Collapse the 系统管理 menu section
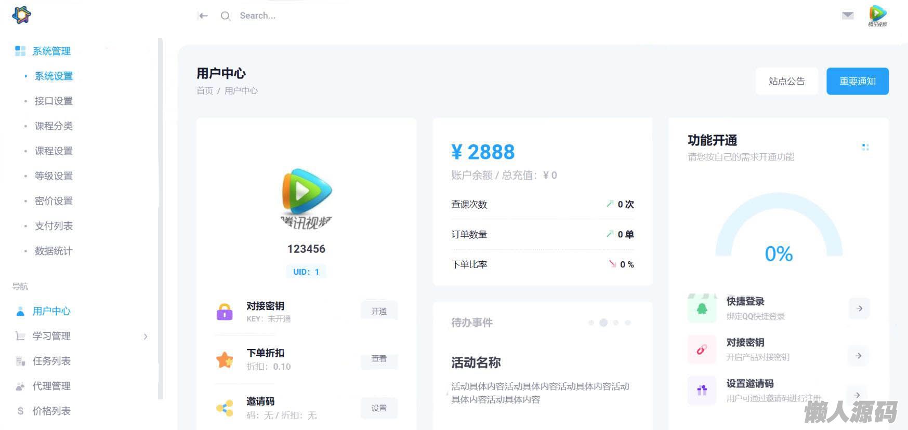908x430 pixels. 51,51
